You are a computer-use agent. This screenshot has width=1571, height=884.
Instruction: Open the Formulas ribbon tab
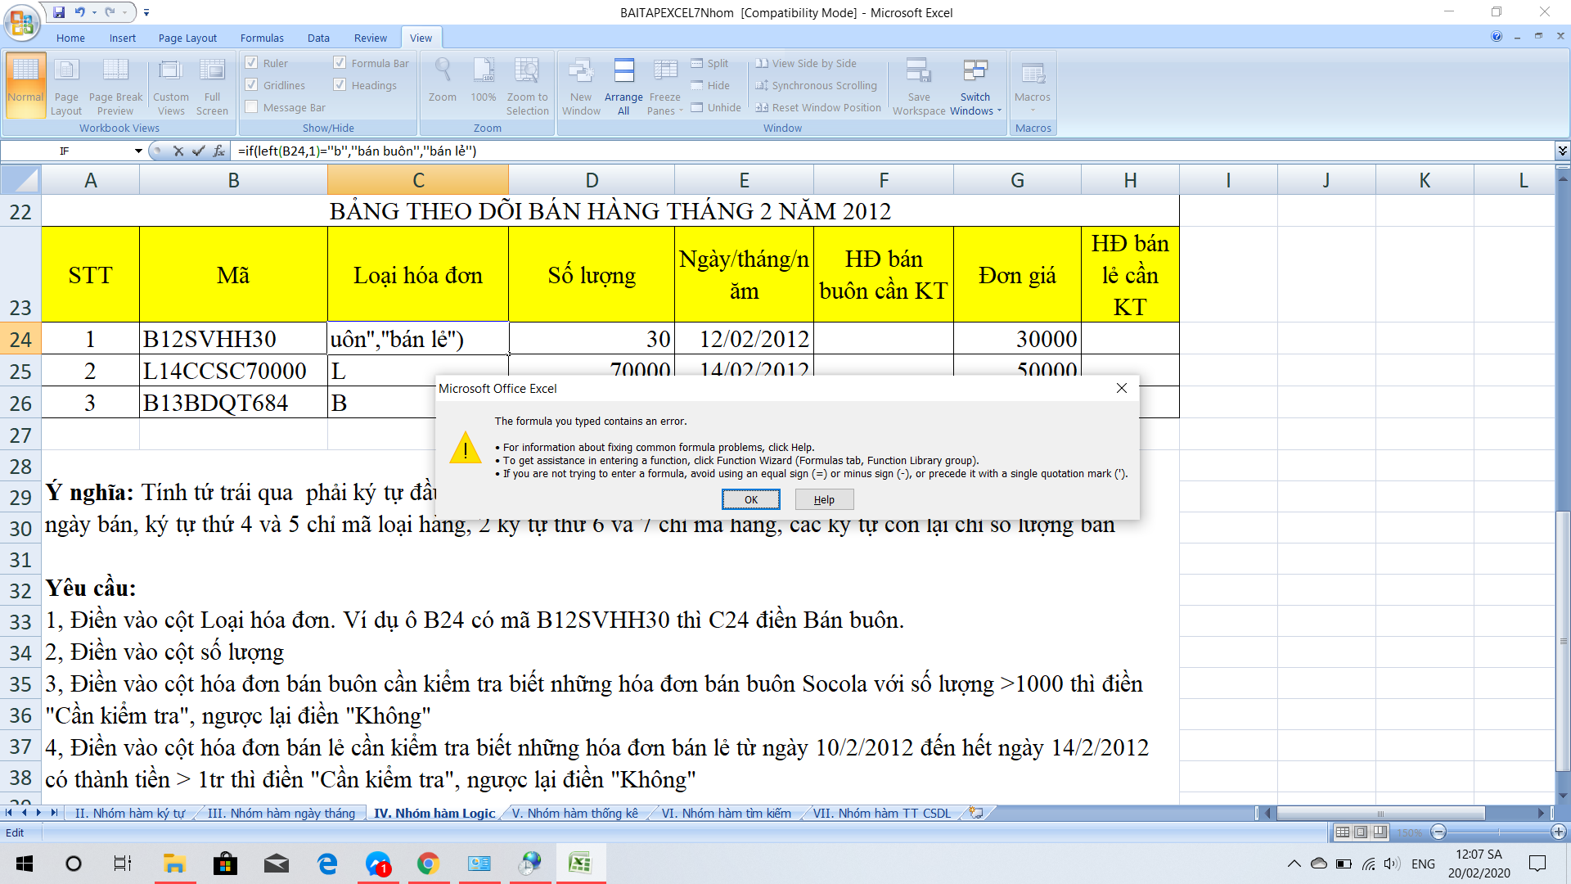262,38
